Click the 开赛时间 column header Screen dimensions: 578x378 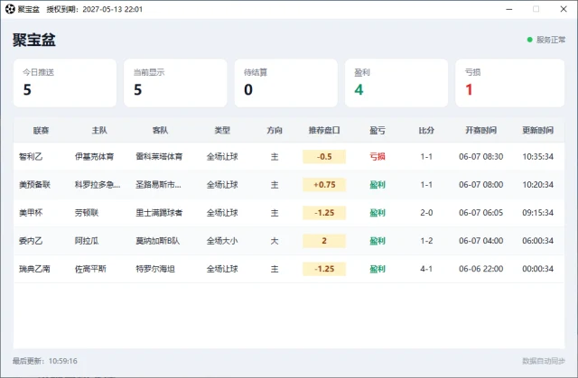click(x=480, y=130)
